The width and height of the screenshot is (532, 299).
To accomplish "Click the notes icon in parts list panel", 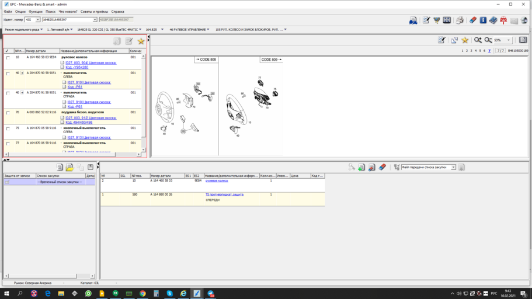I will tap(129, 41).
